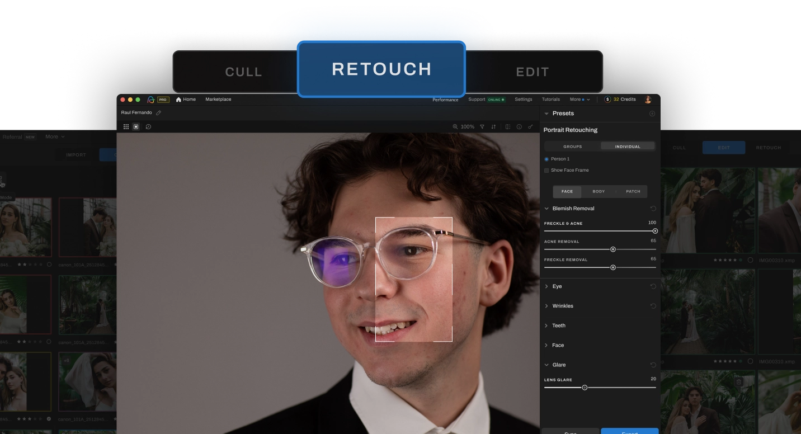Select the Person 1 radio button
The image size is (801, 434).
546,159
